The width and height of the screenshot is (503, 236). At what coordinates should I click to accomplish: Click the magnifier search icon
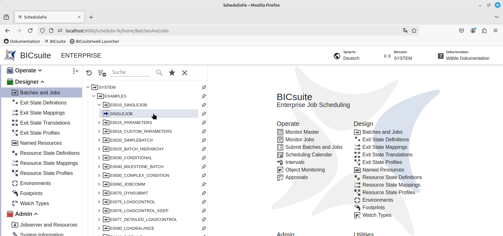[x=159, y=73]
